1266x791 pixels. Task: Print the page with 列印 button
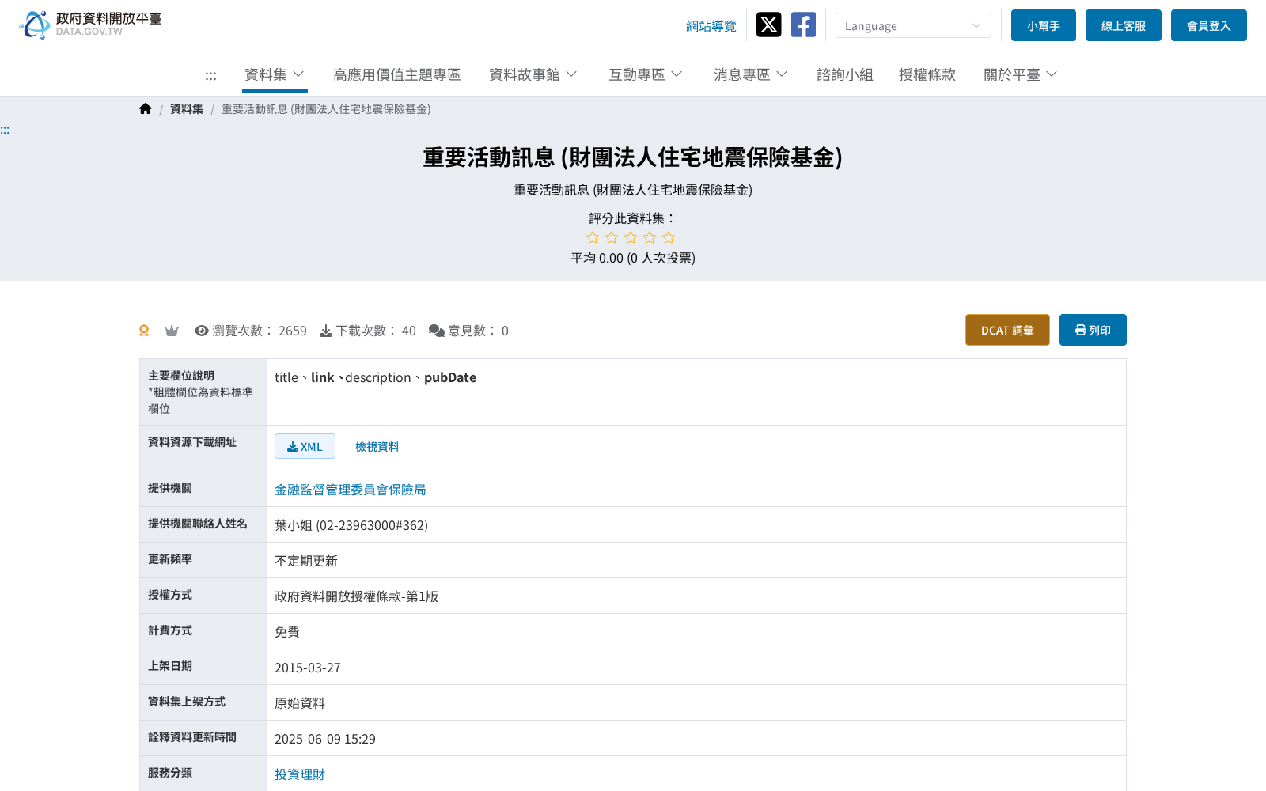(1093, 330)
